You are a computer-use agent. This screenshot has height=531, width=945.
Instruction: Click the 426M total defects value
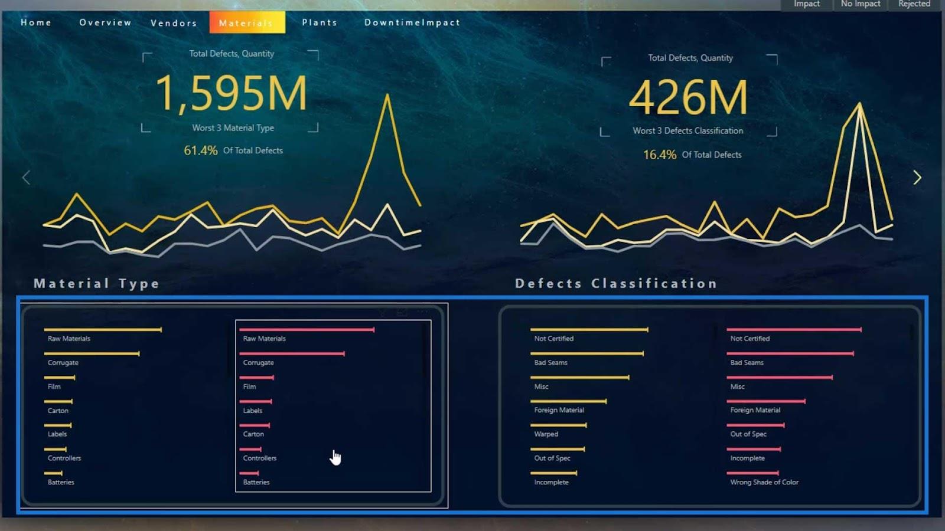tap(689, 97)
